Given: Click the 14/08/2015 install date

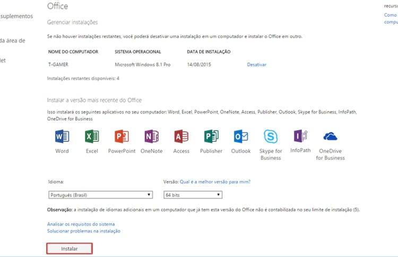Looking at the screenshot, I should 199,64.
